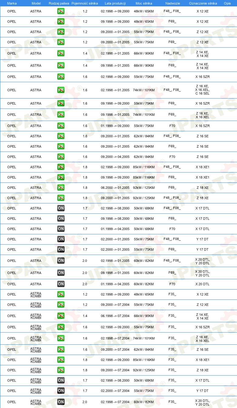Screen dimensions: 237x408
Task: Click petrol icon for Astra 1.6 X 16 SZR F48_
Action: point(61,77)
